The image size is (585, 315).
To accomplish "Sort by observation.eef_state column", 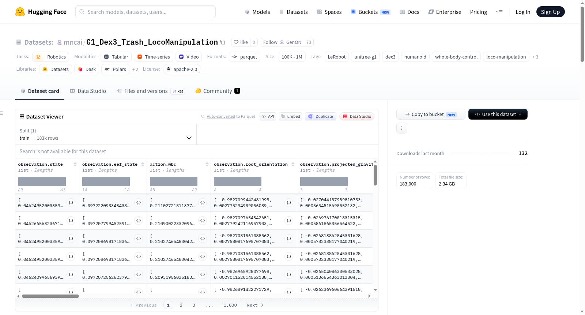I will coord(143,164).
